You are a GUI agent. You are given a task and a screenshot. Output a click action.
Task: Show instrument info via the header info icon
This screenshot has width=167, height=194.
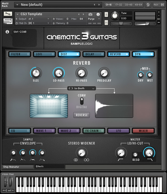[98, 14]
